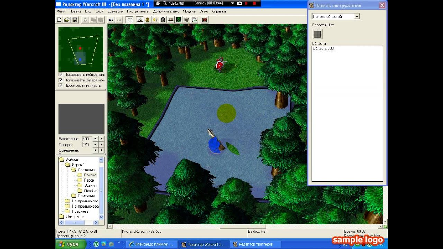Click the add region tool in the tool panel
This screenshot has width=443, height=249.
pyautogui.click(x=317, y=34)
